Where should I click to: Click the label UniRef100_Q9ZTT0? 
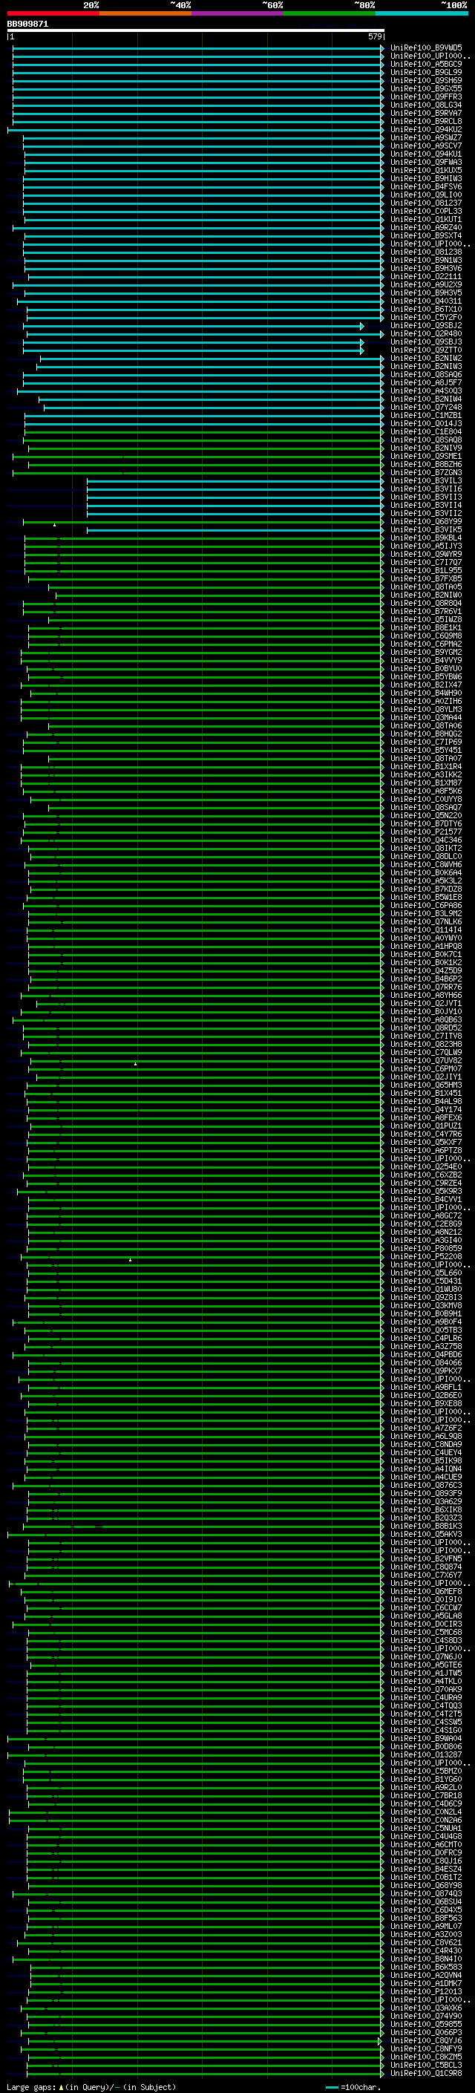[x=426, y=350]
